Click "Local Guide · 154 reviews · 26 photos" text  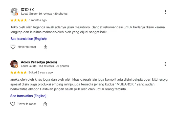point(45,66)
